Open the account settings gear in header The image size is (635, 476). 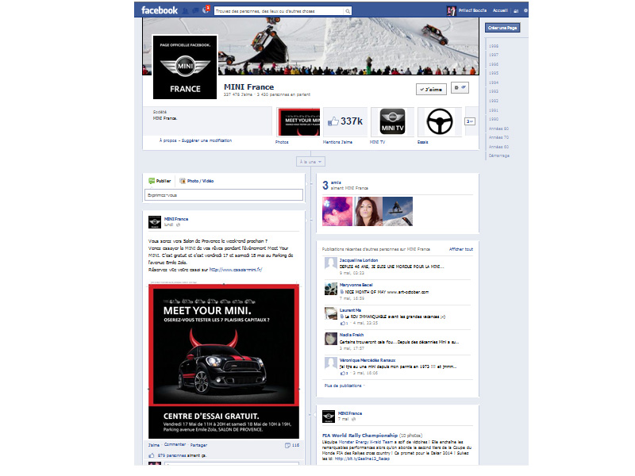(x=525, y=10)
